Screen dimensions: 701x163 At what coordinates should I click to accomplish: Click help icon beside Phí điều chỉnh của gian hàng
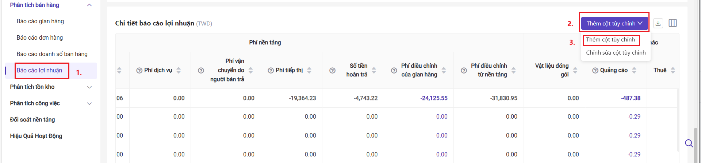[x=394, y=71]
